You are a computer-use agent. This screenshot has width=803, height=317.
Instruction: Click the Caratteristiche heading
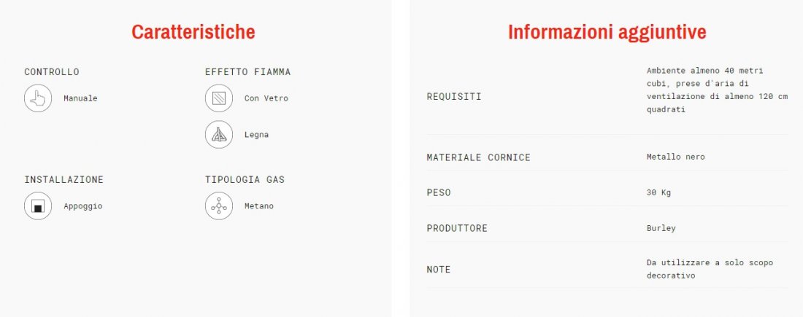point(193,32)
